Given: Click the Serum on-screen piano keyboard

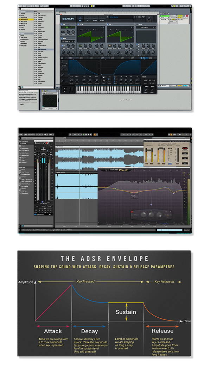Looking at the screenshot, I should point(109,89).
